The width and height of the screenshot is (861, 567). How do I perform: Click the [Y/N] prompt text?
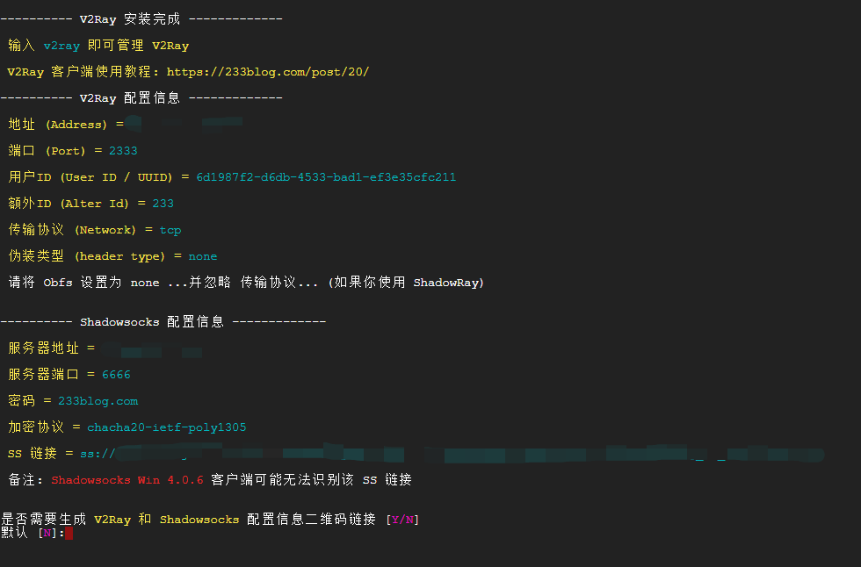(402, 520)
